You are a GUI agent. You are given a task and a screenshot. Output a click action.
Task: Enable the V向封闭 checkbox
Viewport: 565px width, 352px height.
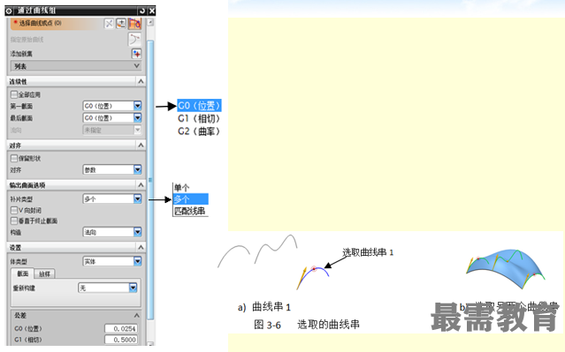tap(14, 210)
